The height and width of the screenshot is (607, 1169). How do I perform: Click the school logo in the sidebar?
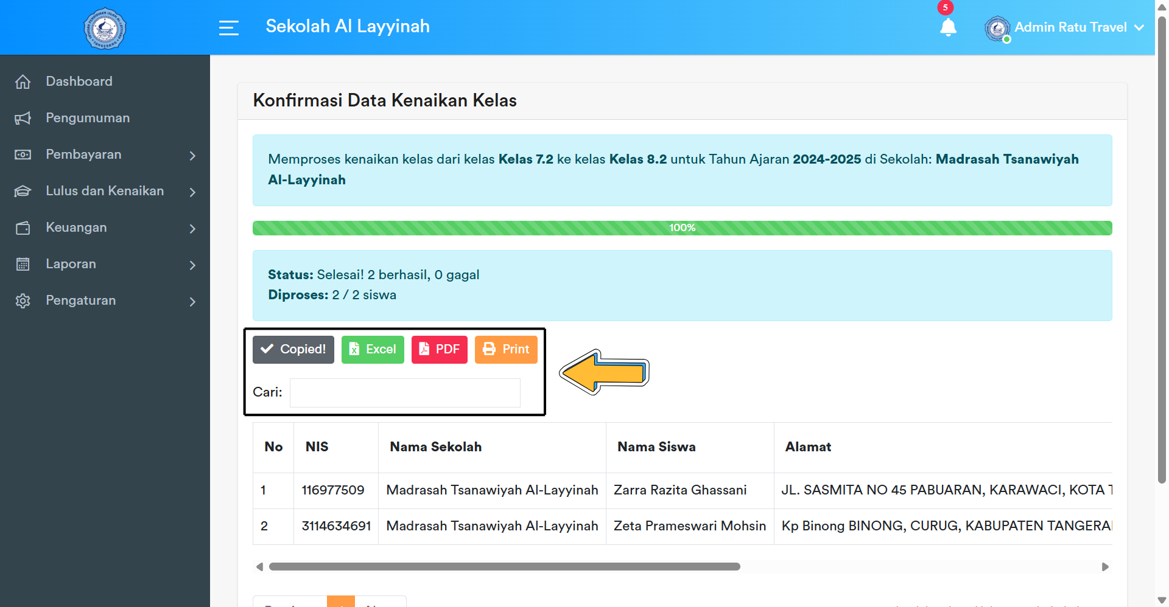click(104, 28)
